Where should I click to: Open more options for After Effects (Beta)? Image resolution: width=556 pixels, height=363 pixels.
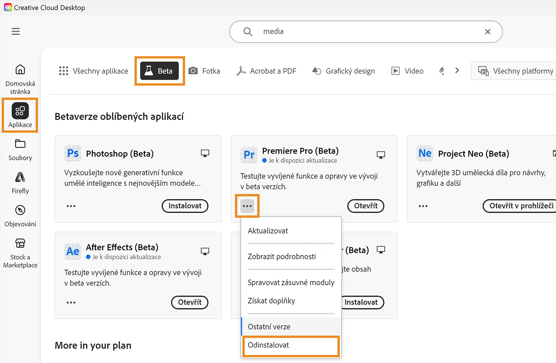pyautogui.click(x=71, y=303)
